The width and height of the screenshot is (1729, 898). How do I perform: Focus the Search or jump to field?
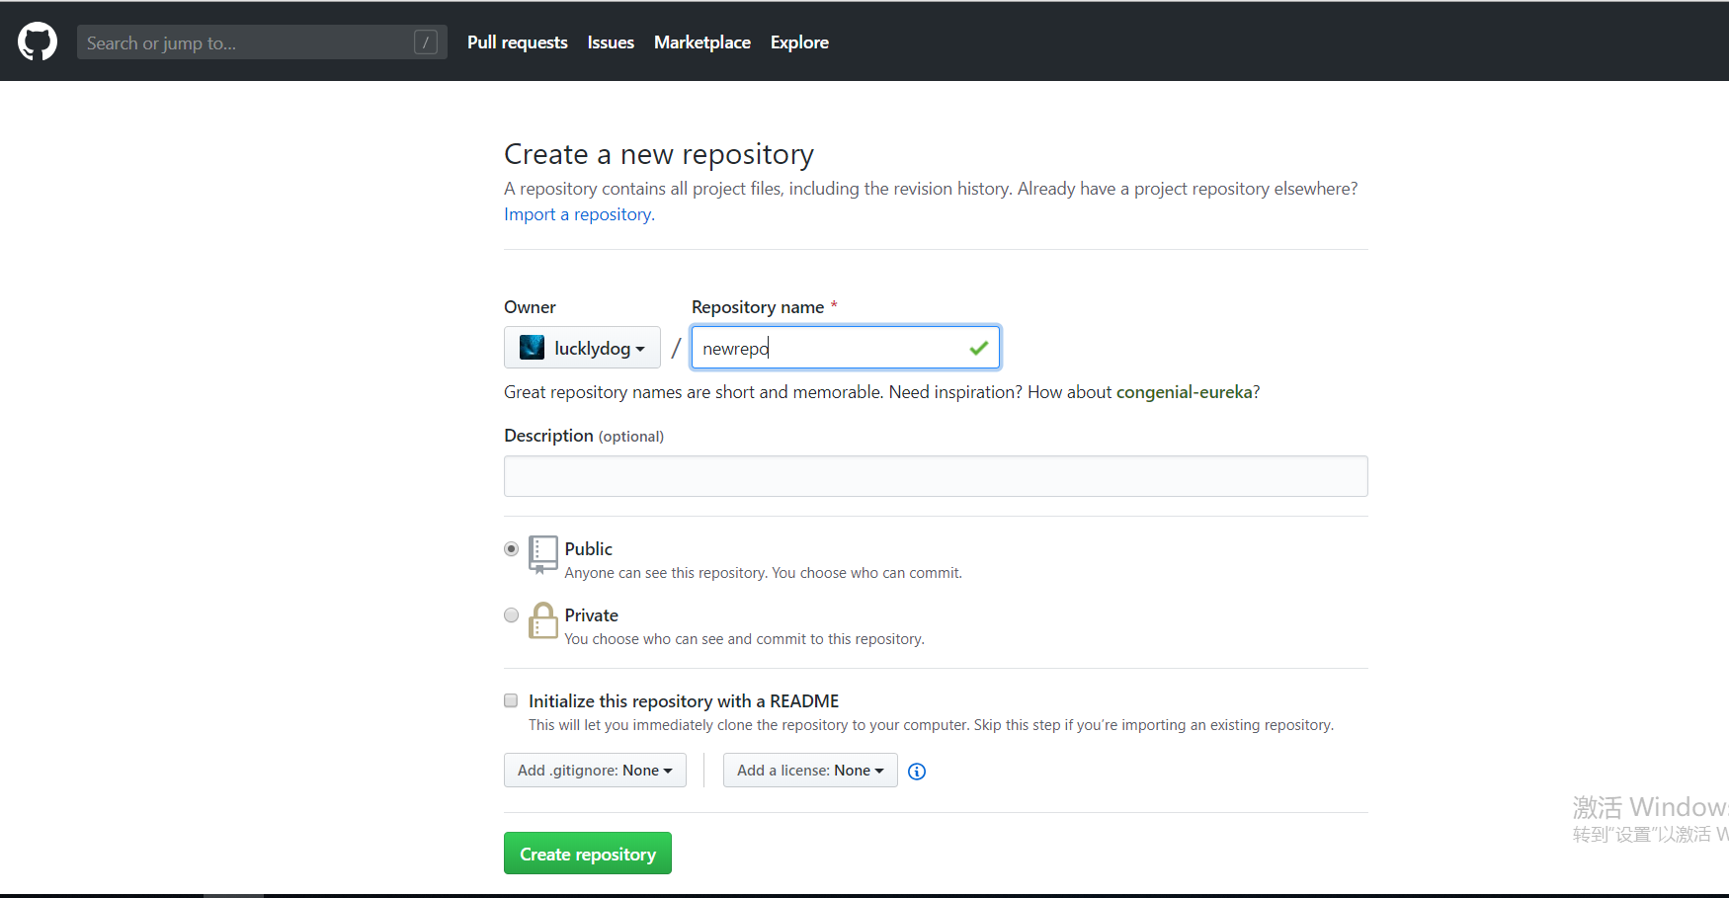(262, 41)
